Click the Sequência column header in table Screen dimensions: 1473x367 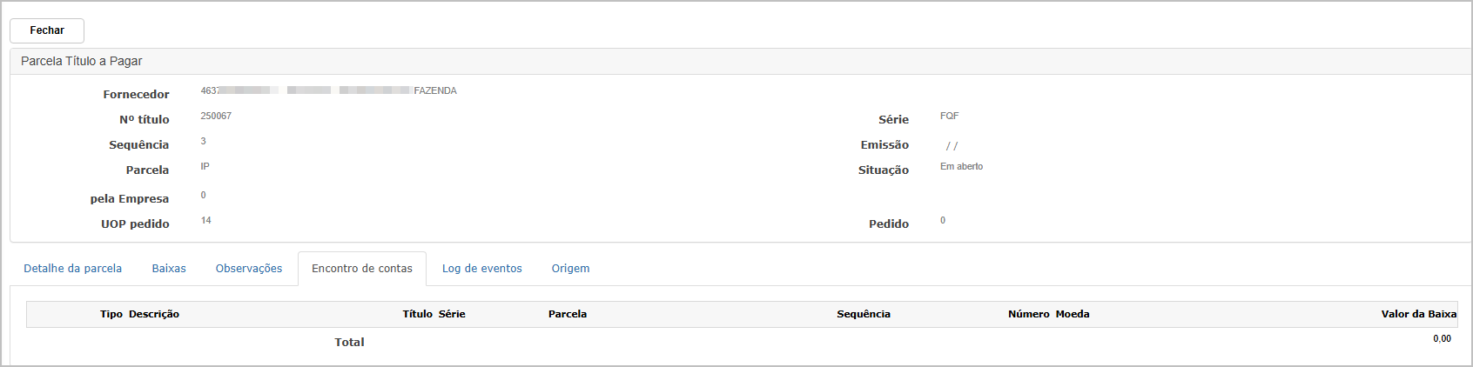(x=864, y=314)
